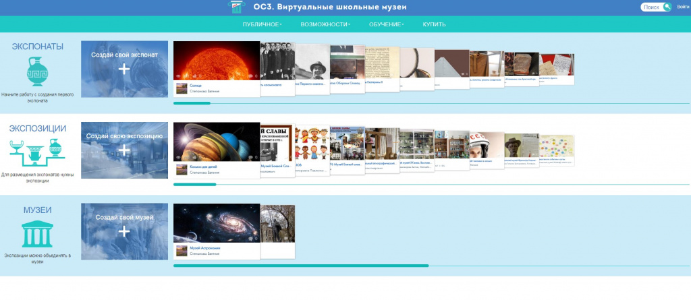This screenshot has height=300, width=691.
Task: Open the shelves with items exposition thumbnail
Action: (451, 145)
